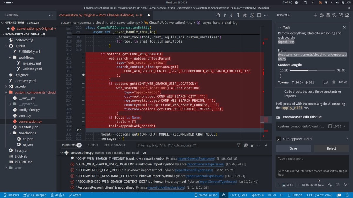This screenshot has height=198, width=353.
Task: Open Roo Code MCP servers icon
Action: pyautogui.click(x=328, y=15)
